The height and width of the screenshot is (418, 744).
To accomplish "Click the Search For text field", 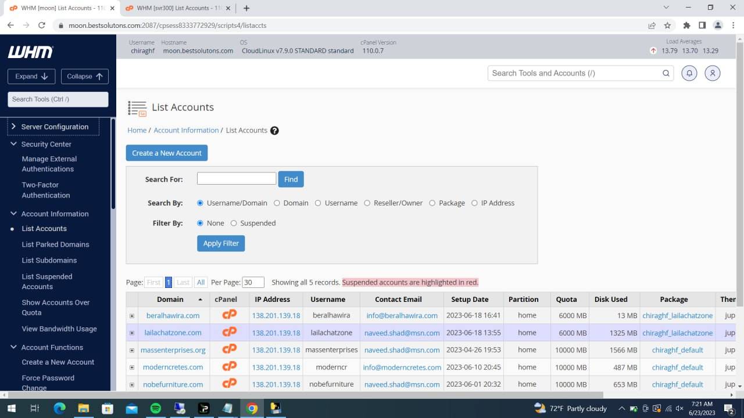I will pos(236,179).
